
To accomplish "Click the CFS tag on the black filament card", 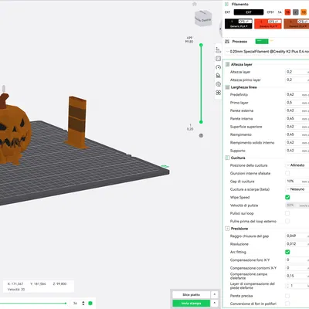I will (x=245, y=22).
